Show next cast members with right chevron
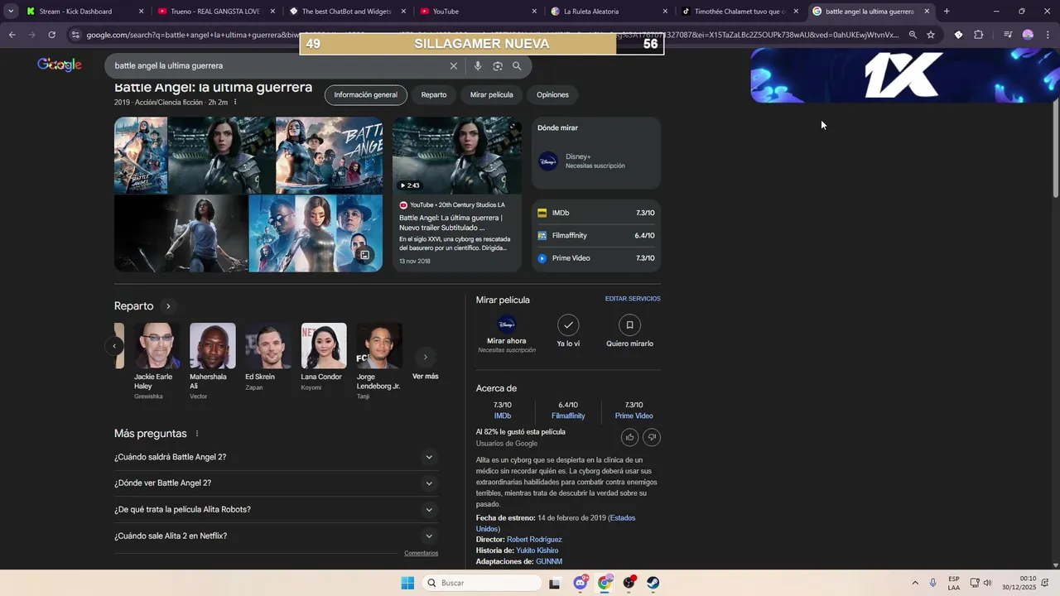 pos(425,358)
